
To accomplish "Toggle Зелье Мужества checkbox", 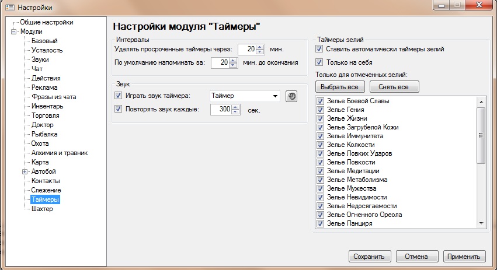I will pos(320,189).
